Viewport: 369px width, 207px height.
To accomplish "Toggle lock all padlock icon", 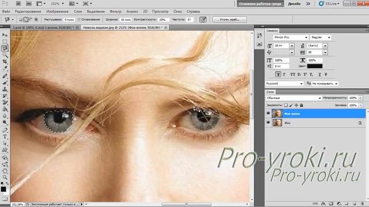I will pos(301,105).
